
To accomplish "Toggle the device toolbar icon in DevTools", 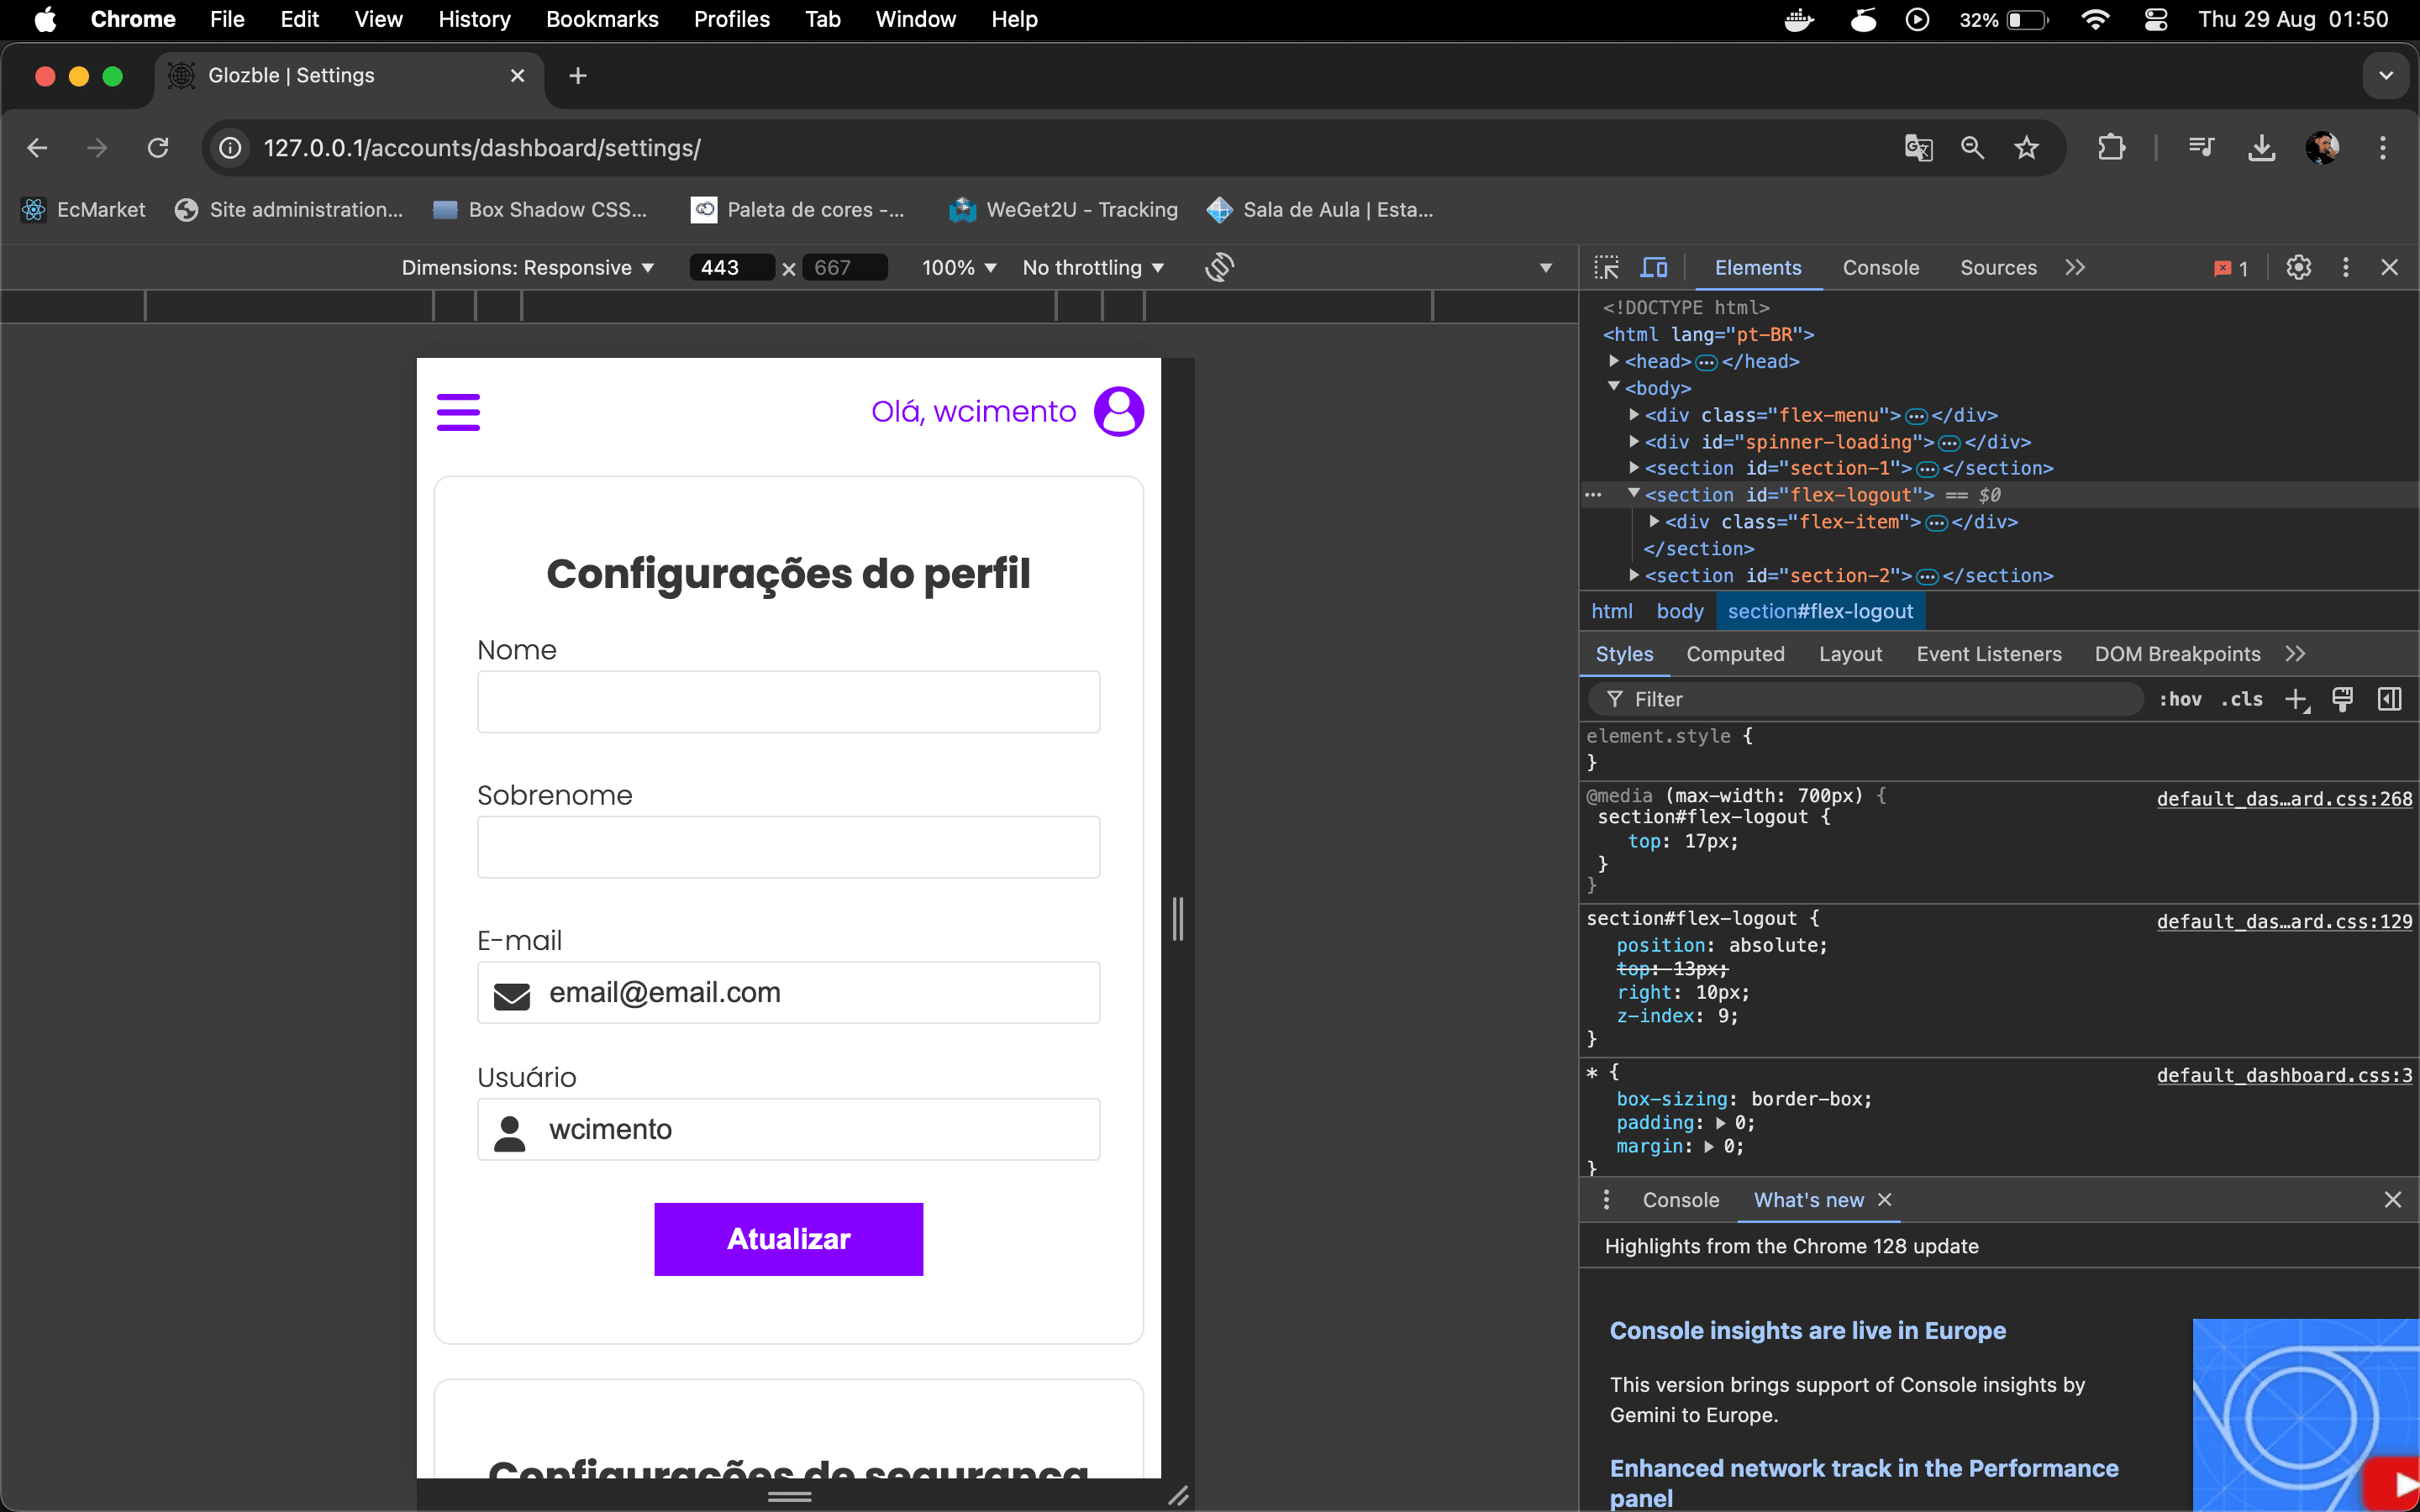I will click(x=1654, y=268).
